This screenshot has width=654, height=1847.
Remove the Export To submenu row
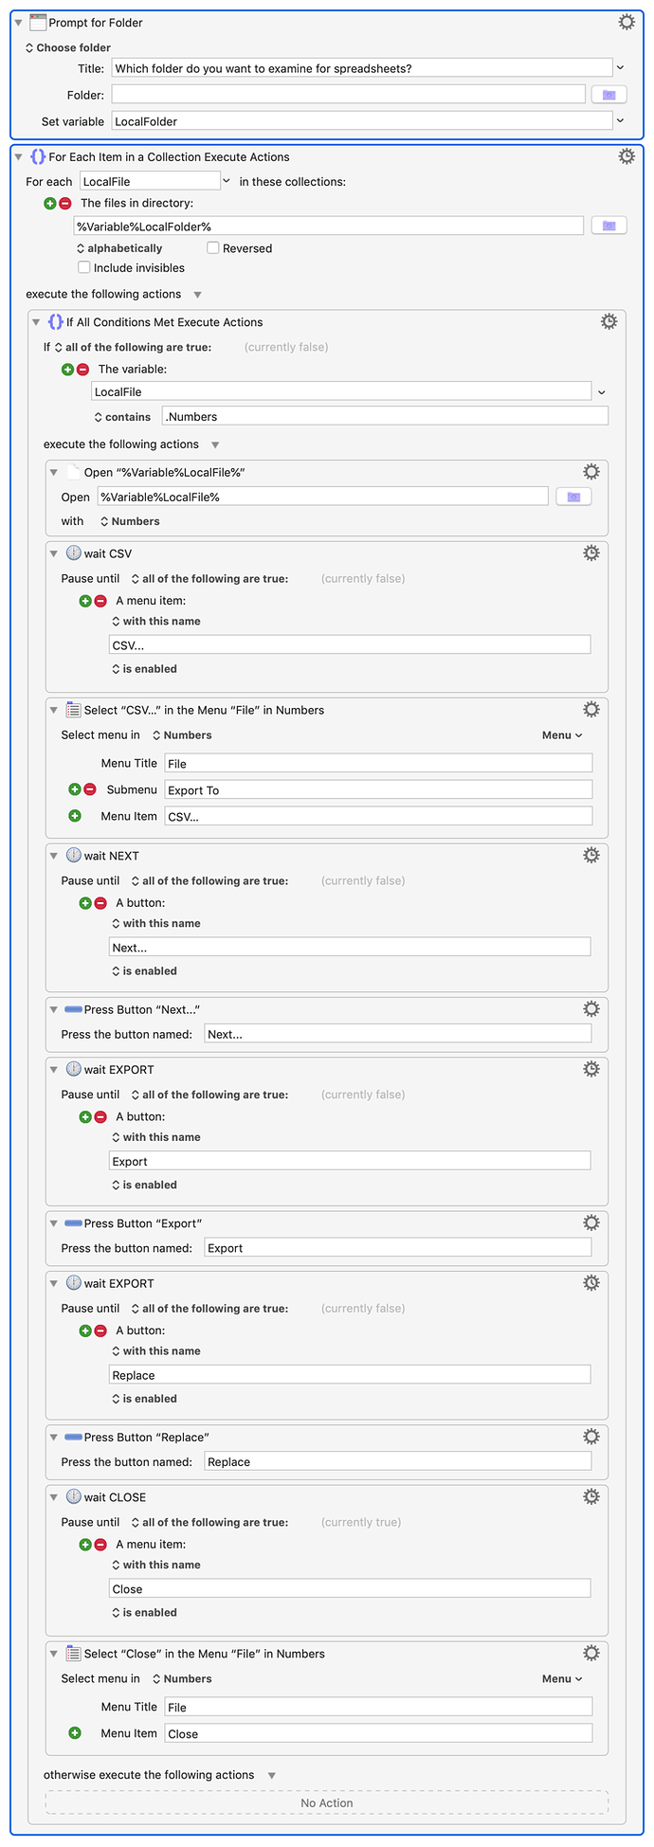point(90,789)
